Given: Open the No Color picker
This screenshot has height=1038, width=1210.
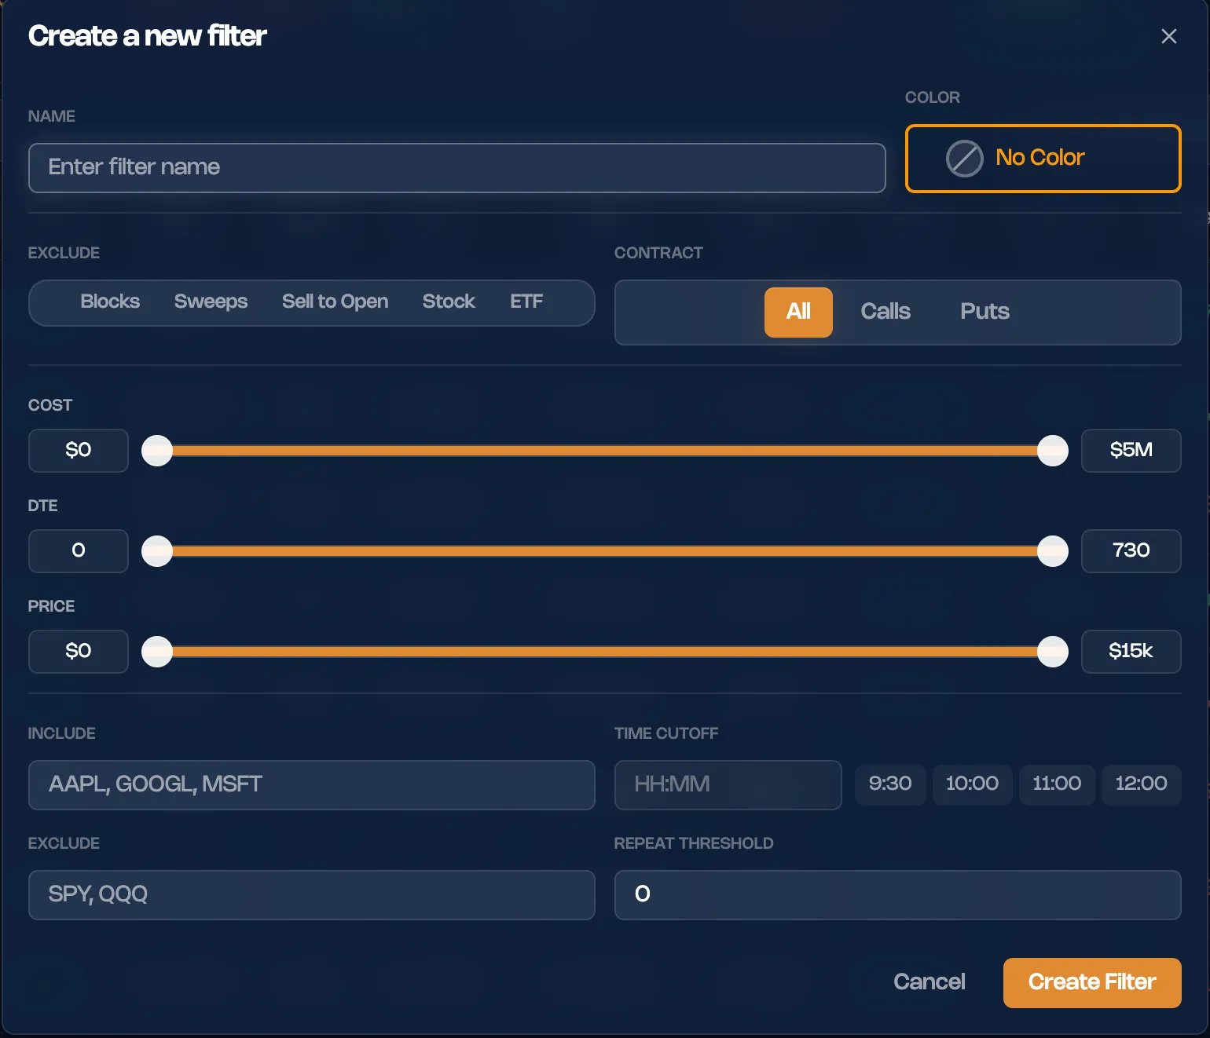Looking at the screenshot, I should (1043, 158).
